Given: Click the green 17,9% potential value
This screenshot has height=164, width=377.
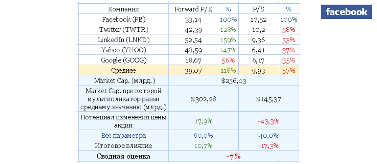Looking at the screenshot, I should click(204, 121).
